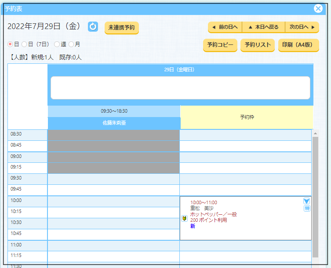The width and height of the screenshot is (331, 268).
Task: Expand the reservation's blue down-arrow menu
Action: (307, 201)
